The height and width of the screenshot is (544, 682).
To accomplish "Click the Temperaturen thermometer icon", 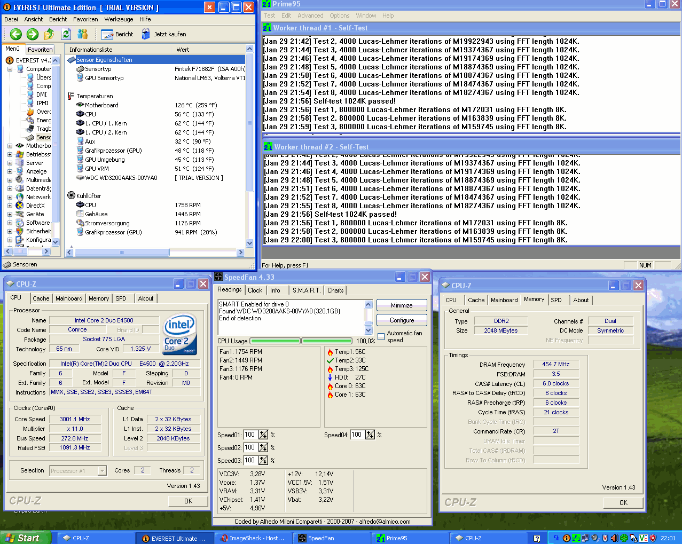I will 70,96.
